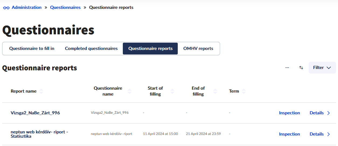Sort by Report name column arrows
The width and height of the screenshot is (338, 146).
coord(41,91)
